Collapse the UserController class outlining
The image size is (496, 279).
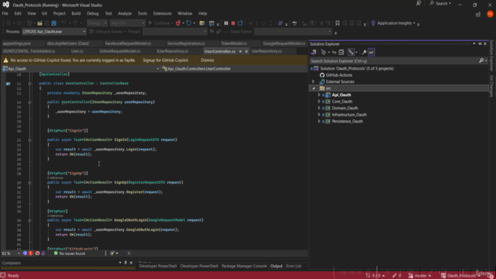tap(29, 83)
